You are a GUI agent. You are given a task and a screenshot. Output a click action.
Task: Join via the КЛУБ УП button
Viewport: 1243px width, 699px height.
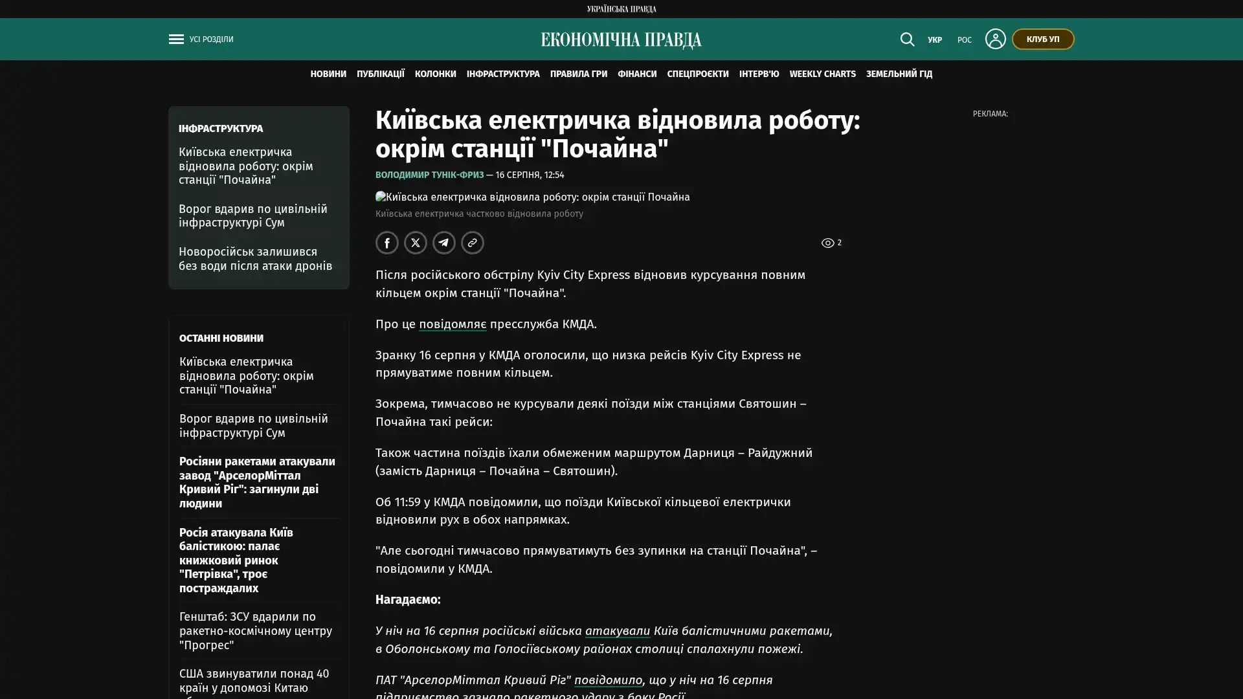[x=1043, y=39]
